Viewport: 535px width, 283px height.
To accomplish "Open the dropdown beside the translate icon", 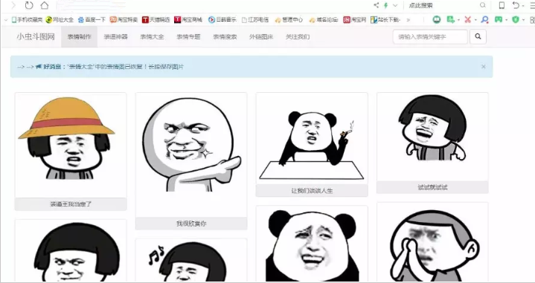I will [x=458, y=20].
